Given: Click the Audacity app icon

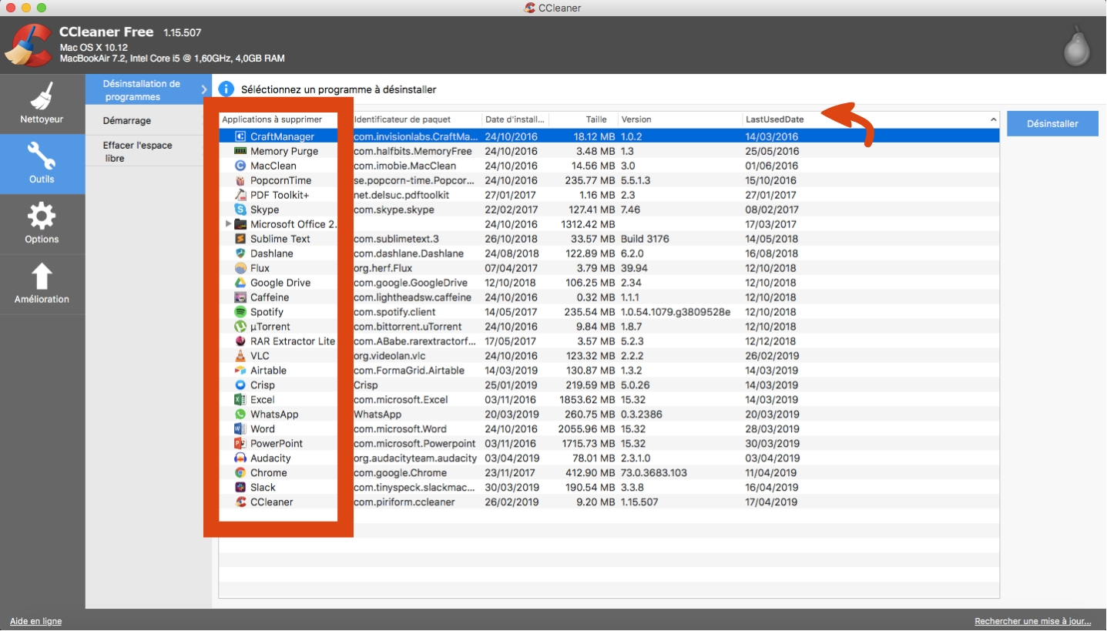Looking at the screenshot, I should tap(240, 458).
